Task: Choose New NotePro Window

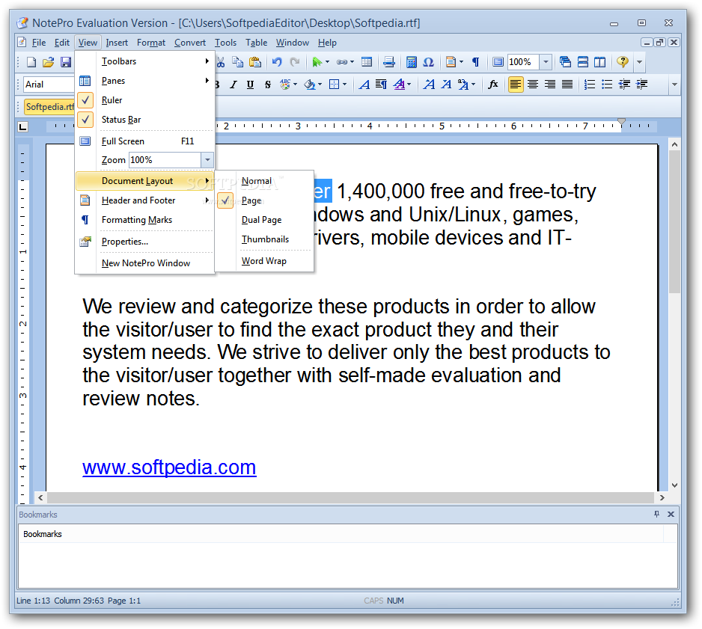Action: click(144, 263)
